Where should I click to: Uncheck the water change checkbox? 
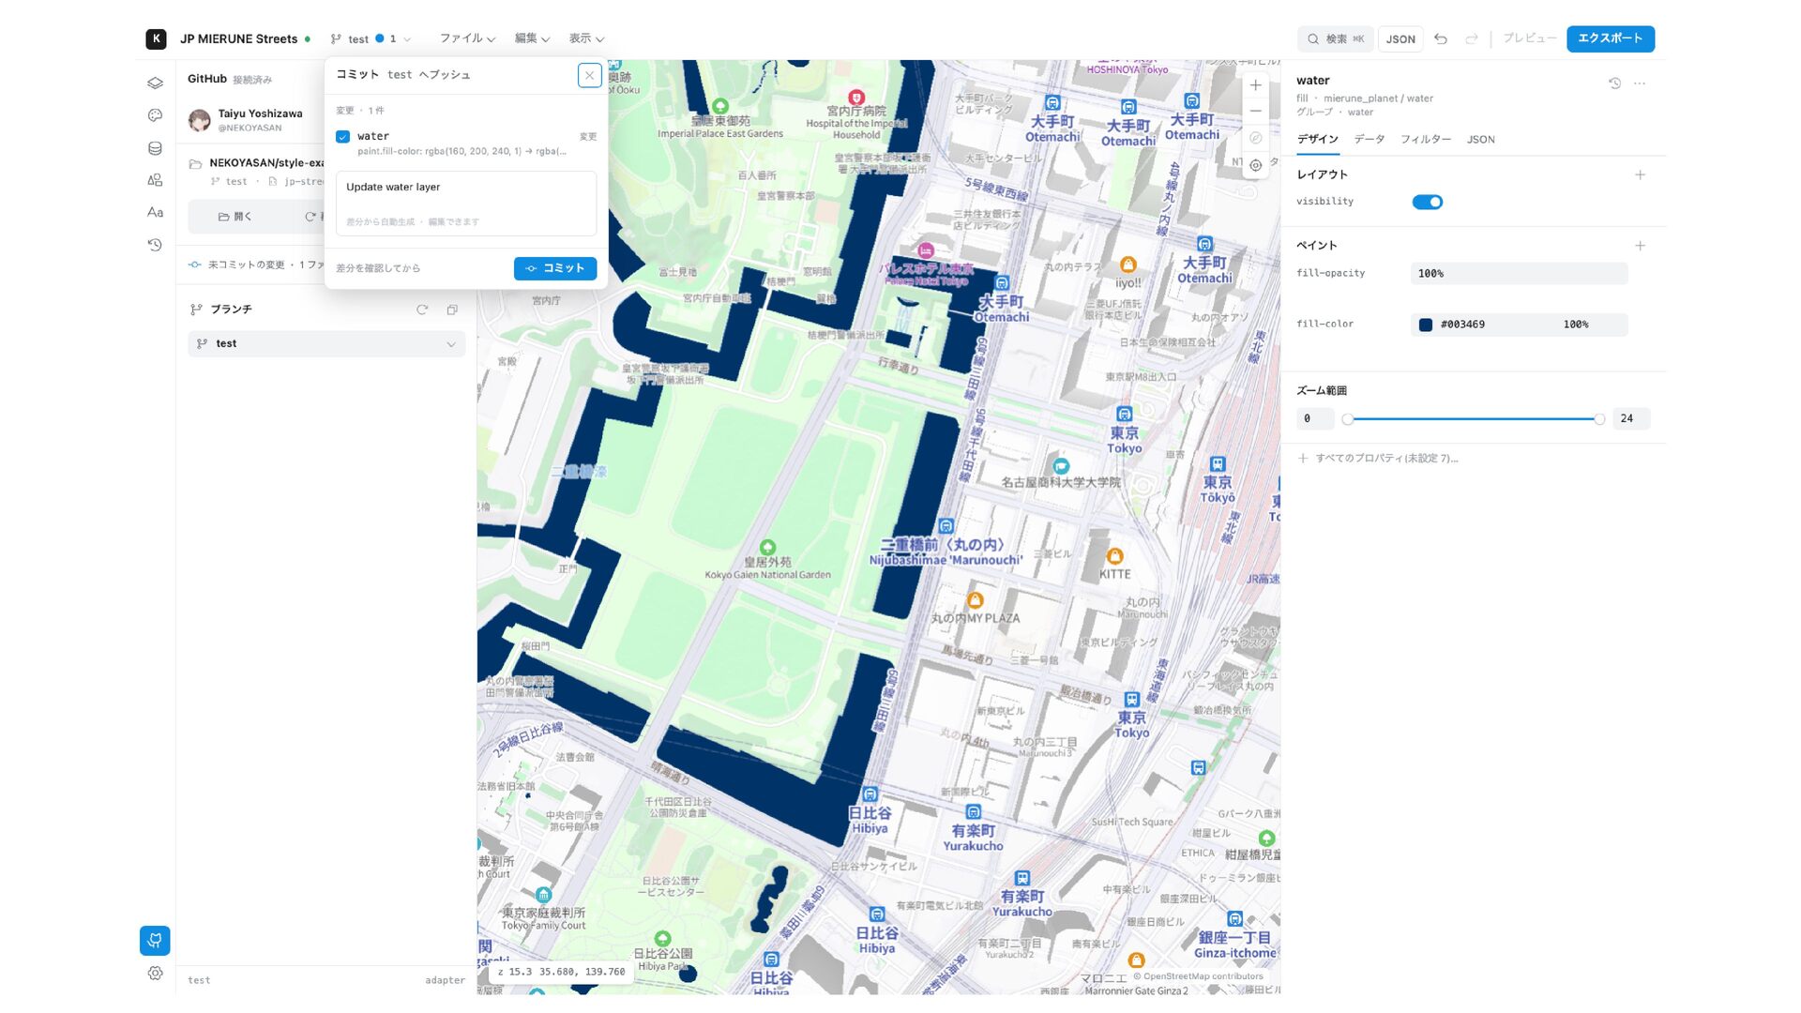[342, 137]
